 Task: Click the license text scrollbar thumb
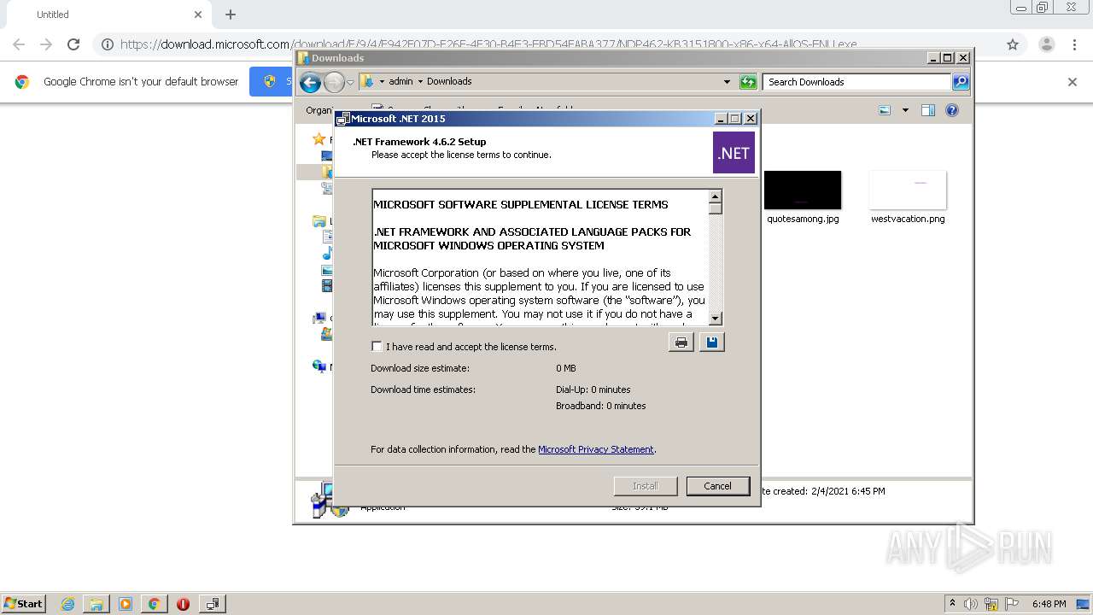coord(716,208)
